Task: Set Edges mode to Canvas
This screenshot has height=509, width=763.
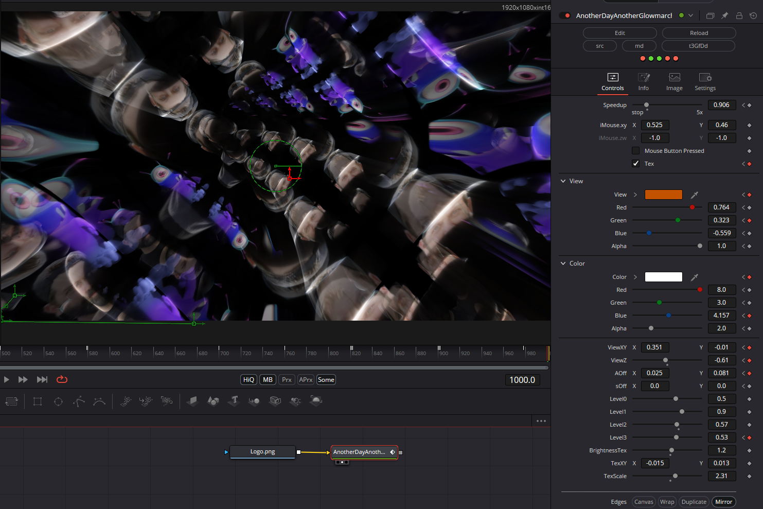Action: tap(644, 502)
